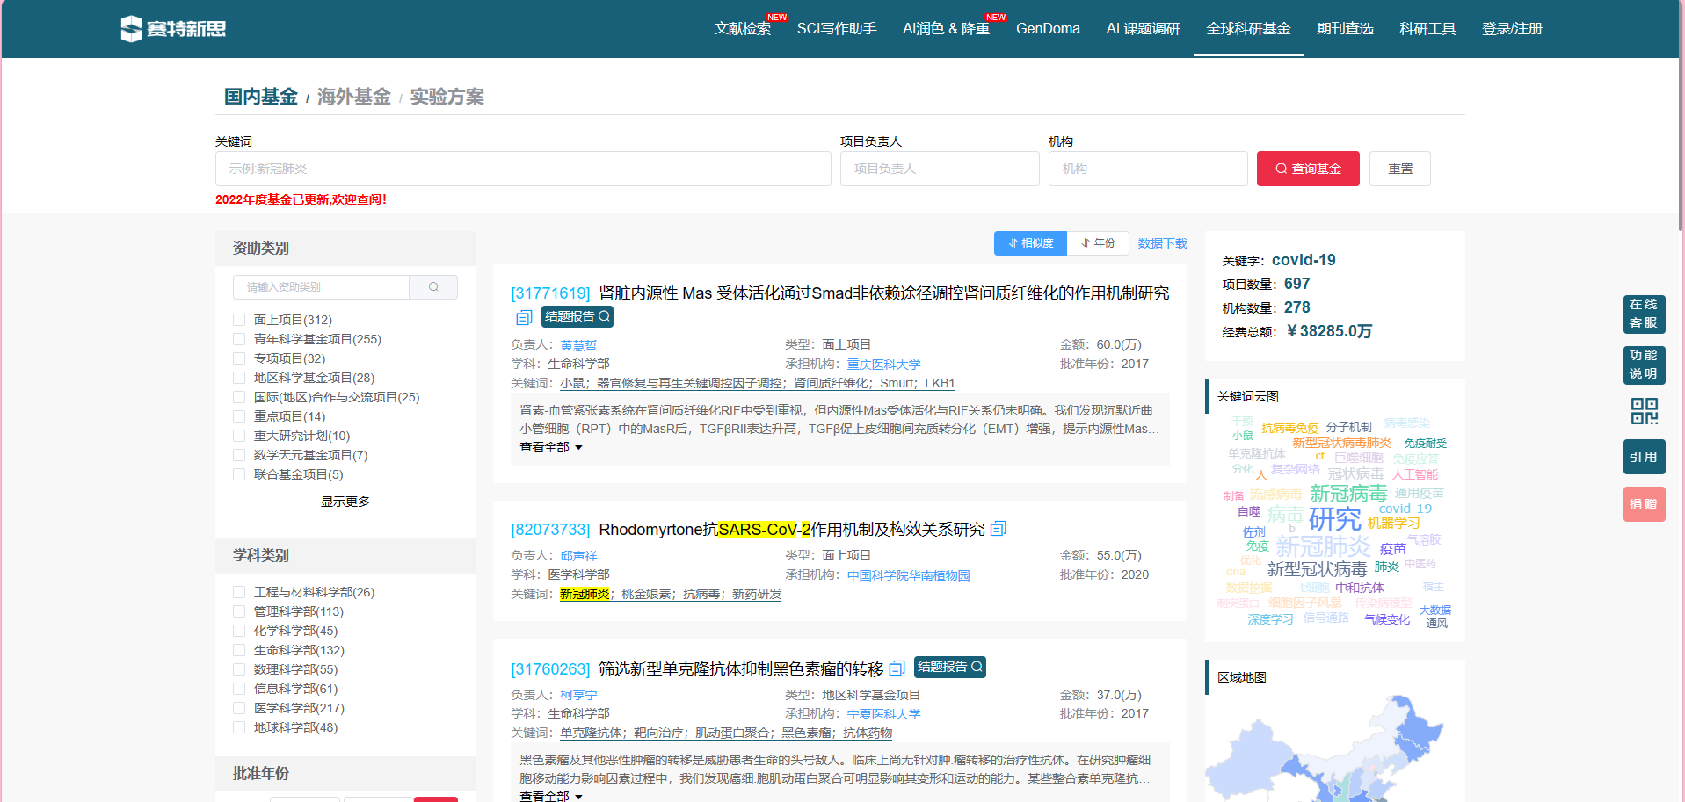Image resolution: width=1685 pixels, height=802 pixels.
Task: Check 重点项目(14) filter
Action: (x=239, y=416)
